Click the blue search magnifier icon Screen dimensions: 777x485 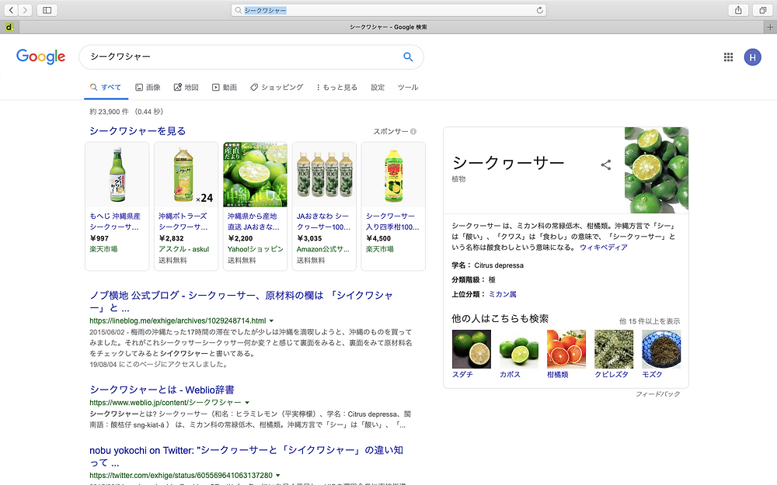[408, 57]
